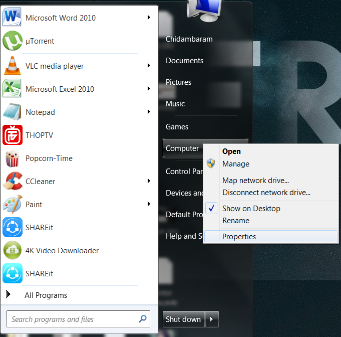Click Show on Desktop menu label
Viewport: 341px width, 337px height.
coord(251,209)
